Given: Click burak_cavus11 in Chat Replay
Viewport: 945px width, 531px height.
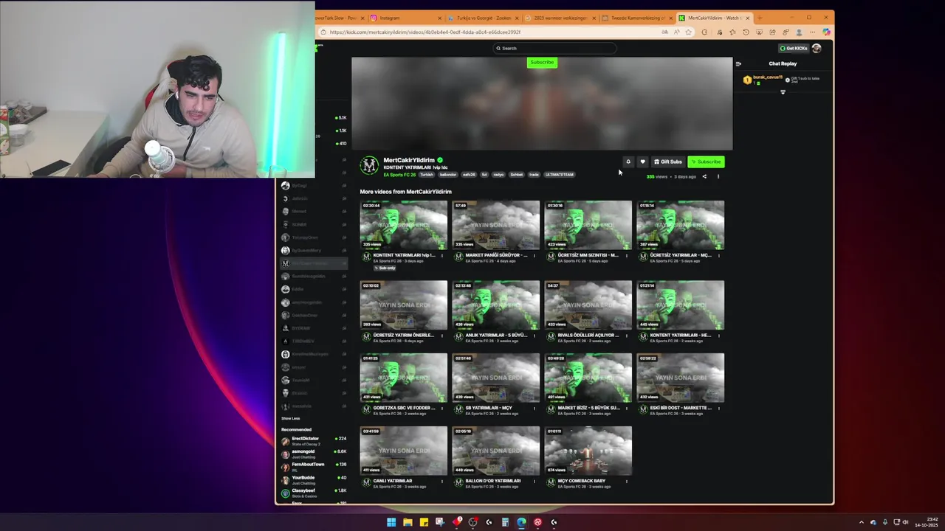Looking at the screenshot, I should tap(767, 77).
